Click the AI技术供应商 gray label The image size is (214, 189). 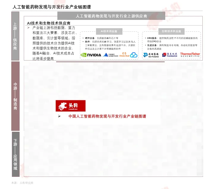click(109, 31)
